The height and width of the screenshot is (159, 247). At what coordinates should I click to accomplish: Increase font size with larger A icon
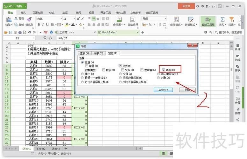78,19
